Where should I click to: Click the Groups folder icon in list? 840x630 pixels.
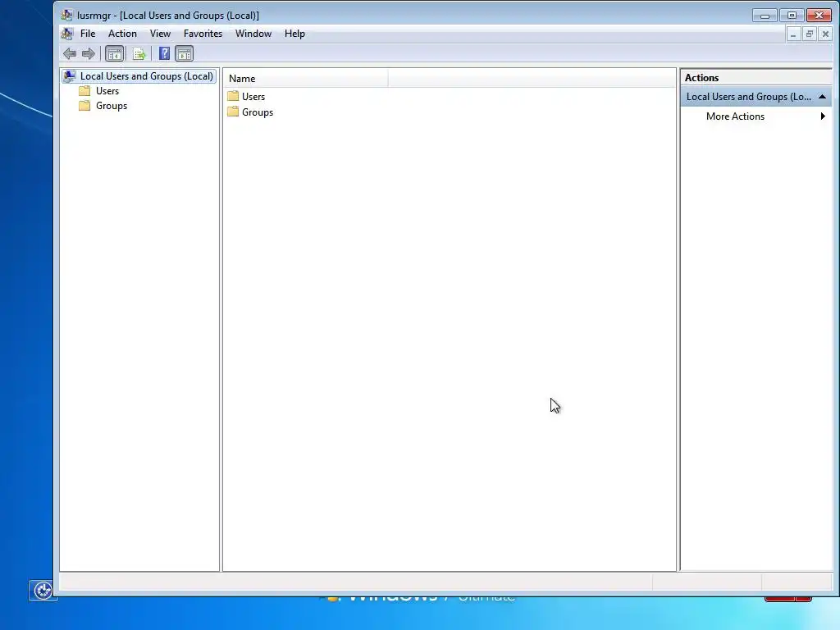233,112
